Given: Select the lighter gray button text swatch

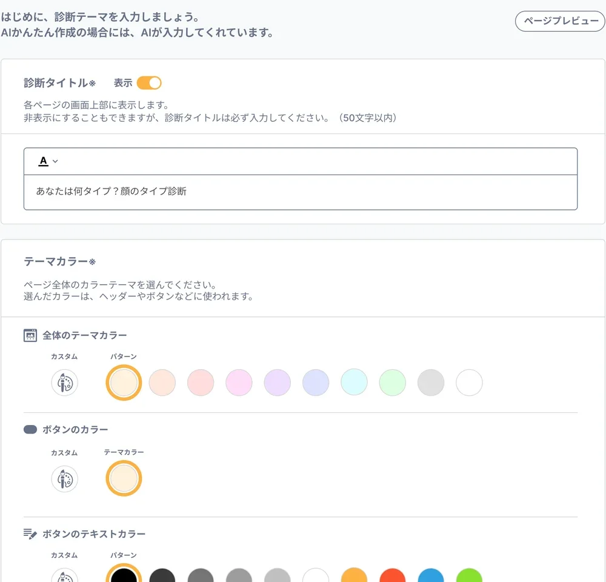Looking at the screenshot, I should (239, 575).
